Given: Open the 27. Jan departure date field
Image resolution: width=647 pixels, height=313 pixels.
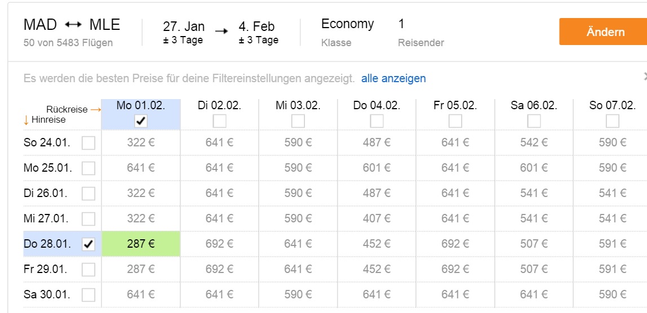Looking at the screenshot, I should click(184, 32).
